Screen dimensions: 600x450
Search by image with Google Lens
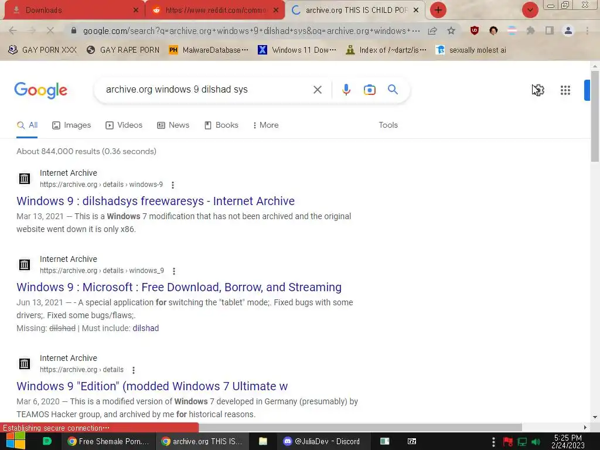[x=369, y=90]
